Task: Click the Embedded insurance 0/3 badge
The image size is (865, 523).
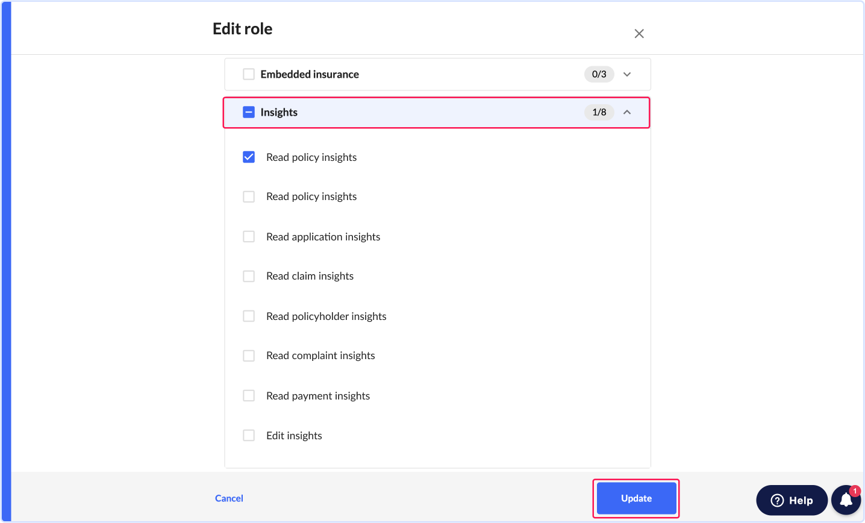Action: [599, 74]
